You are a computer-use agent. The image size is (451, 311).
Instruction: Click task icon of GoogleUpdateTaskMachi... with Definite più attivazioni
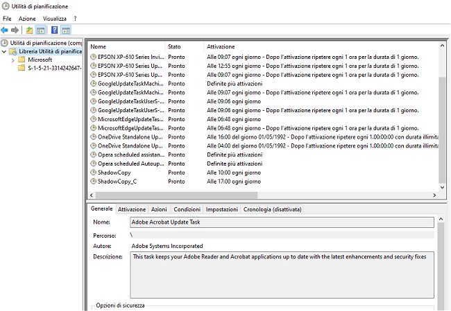click(93, 84)
